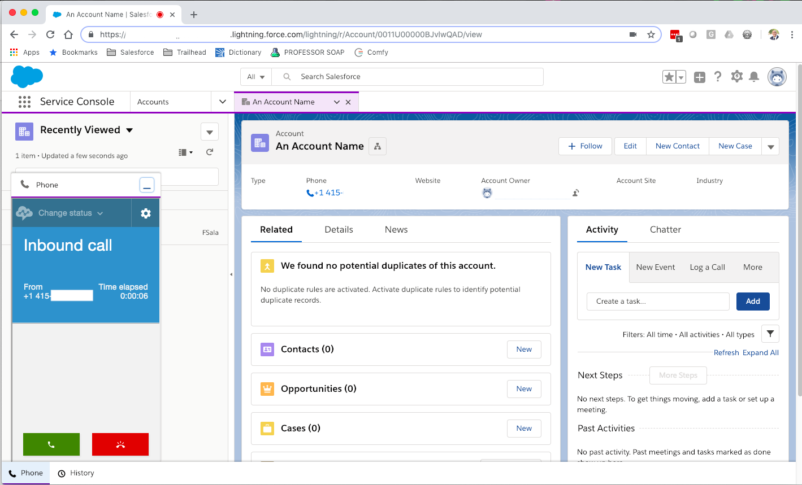Refresh the Recently Viewed list
Image resolution: width=802 pixels, height=485 pixels.
click(x=210, y=152)
